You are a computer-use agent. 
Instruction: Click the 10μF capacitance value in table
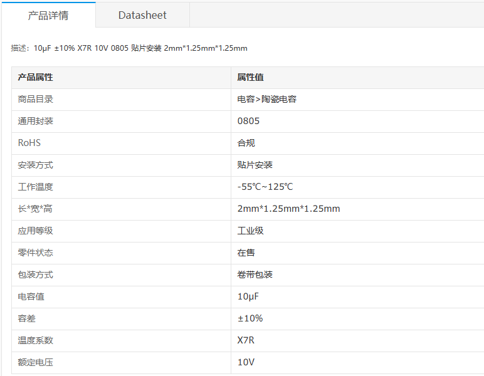click(248, 296)
